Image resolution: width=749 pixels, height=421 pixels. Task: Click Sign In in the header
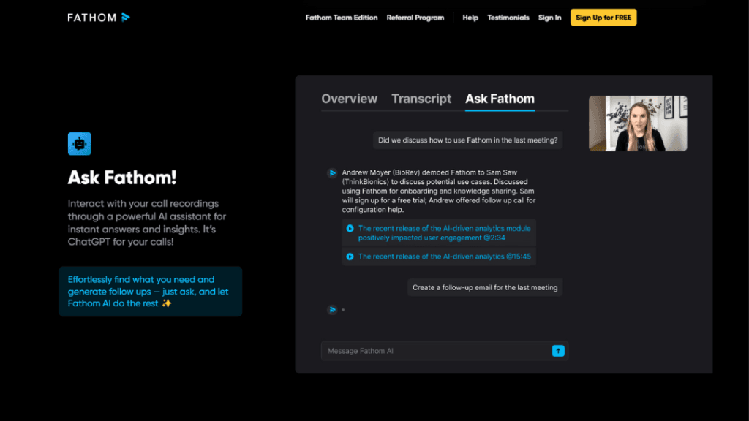[550, 18]
